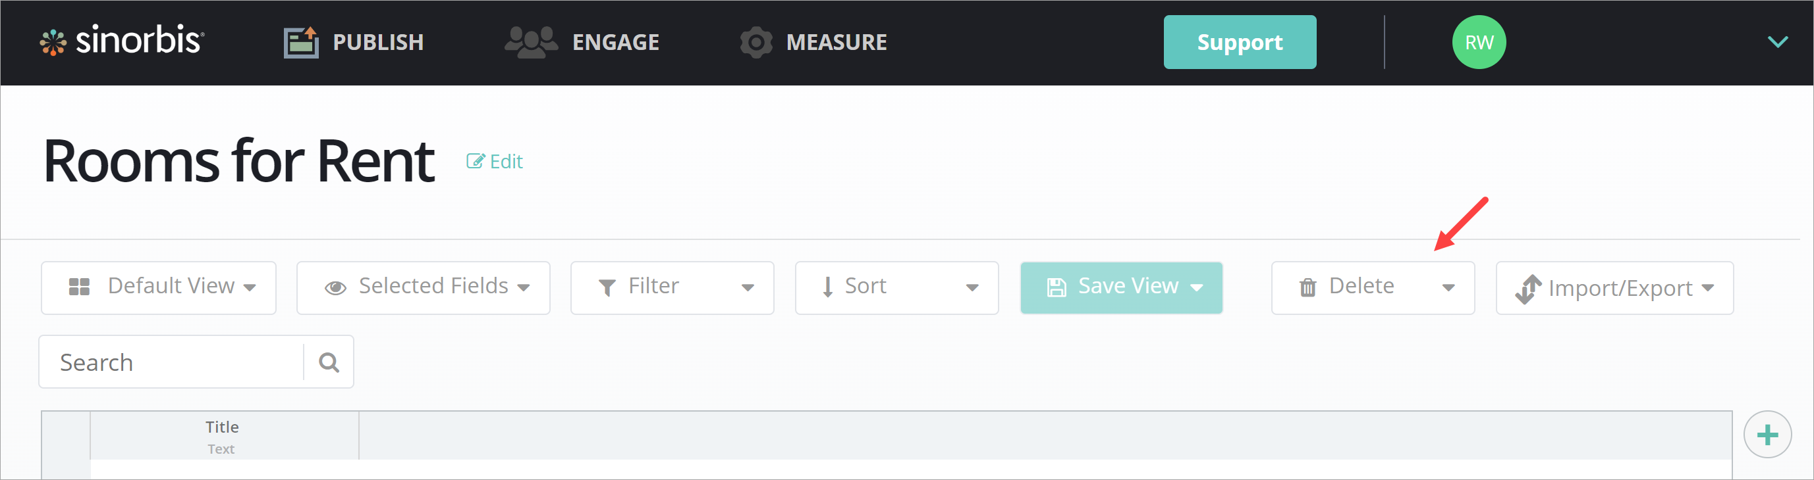The image size is (1814, 480).
Task: Click the Sinorbis logo
Action: pyautogui.click(x=123, y=41)
